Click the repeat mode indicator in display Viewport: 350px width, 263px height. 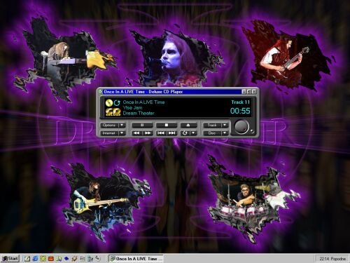click(x=117, y=102)
